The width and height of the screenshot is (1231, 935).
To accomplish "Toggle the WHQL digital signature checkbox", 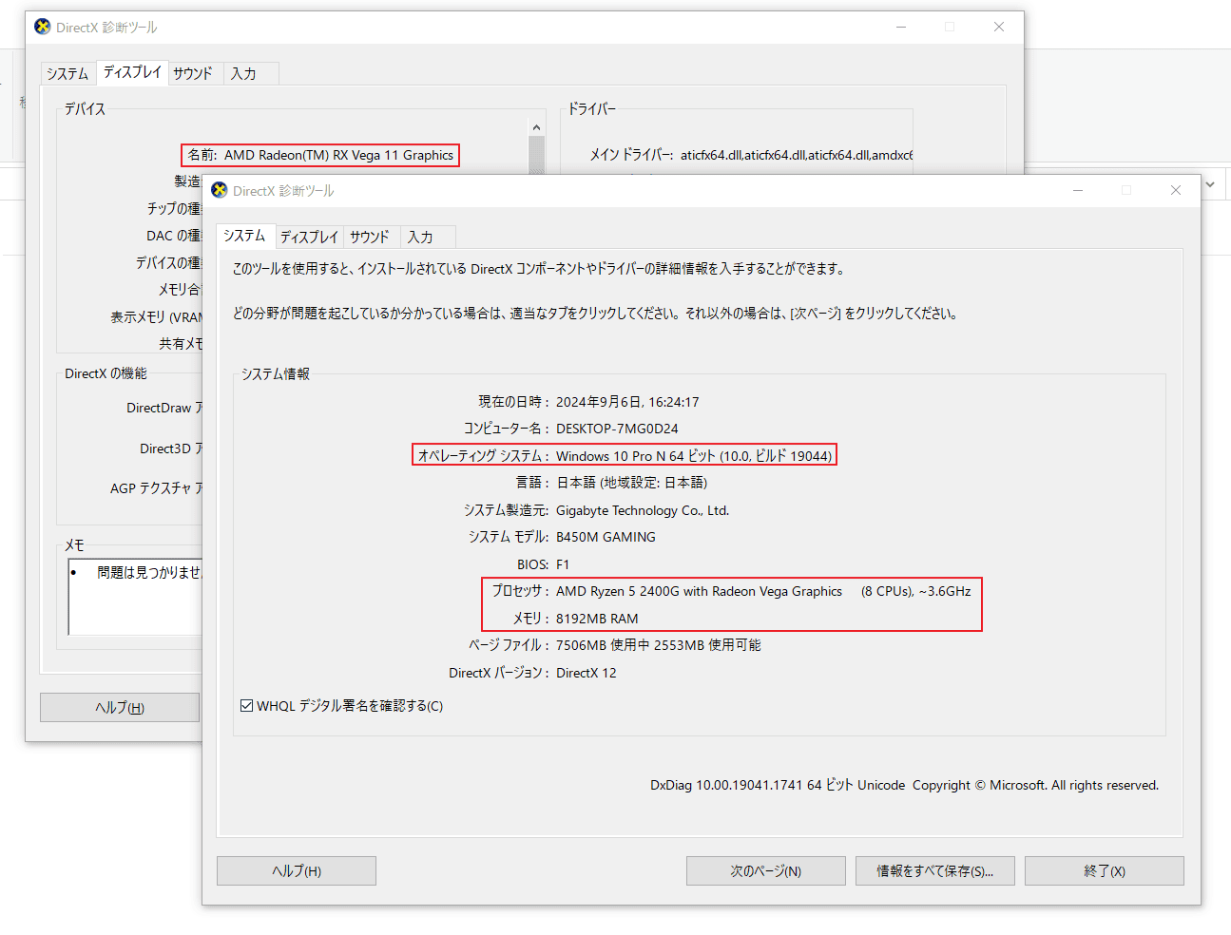I will click(247, 705).
